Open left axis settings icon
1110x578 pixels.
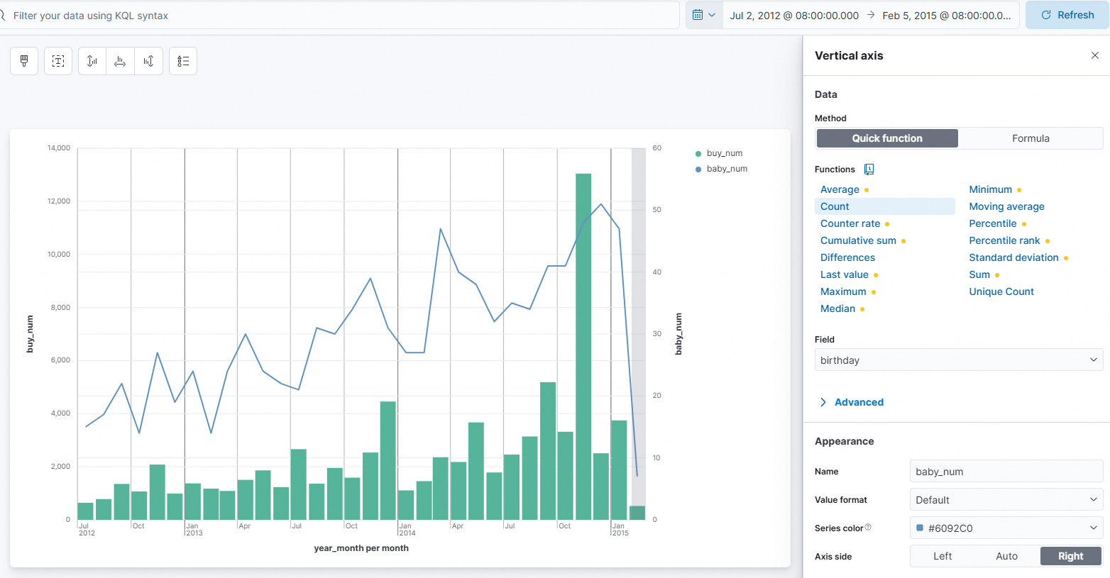tap(92, 61)
